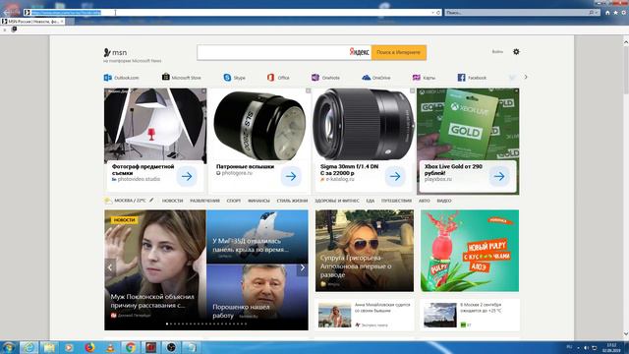Viewport: 629px width, 354px height.
Task: Open Firefox from the taskbar
Action: coord(89,347)
